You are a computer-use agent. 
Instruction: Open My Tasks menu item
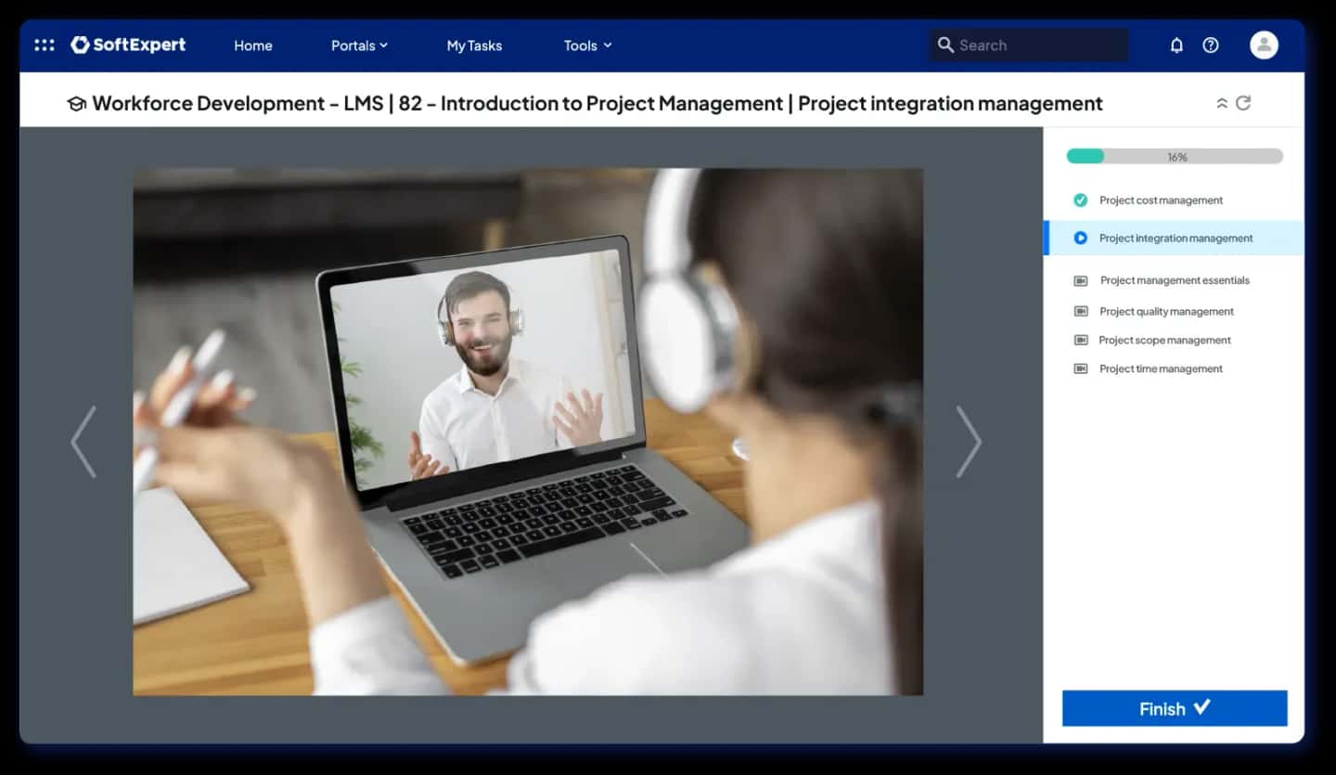click(474, 45)
